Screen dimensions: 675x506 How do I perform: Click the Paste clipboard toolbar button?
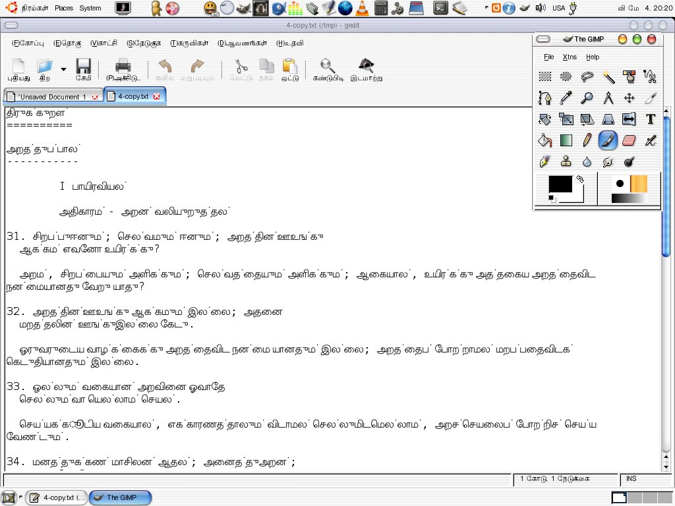click(290, 70)
